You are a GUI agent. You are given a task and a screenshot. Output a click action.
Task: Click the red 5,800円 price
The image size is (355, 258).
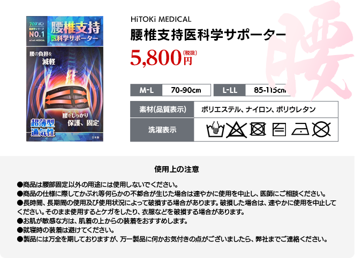[163, 58]
